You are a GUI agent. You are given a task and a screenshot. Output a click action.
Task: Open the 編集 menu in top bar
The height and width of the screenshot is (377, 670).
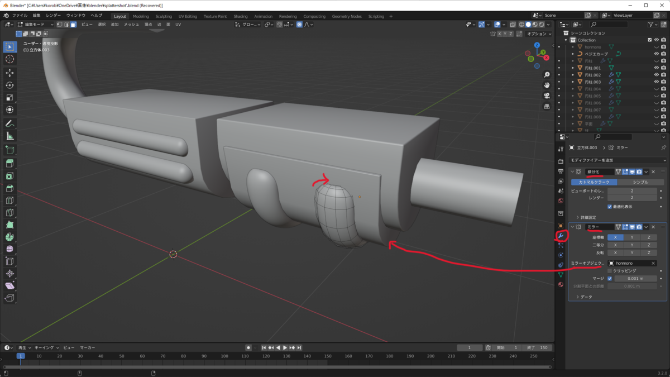36,16
